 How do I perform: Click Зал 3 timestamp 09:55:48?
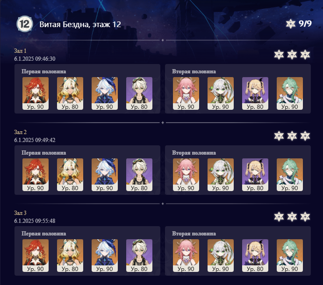click(x=35, y=221)
